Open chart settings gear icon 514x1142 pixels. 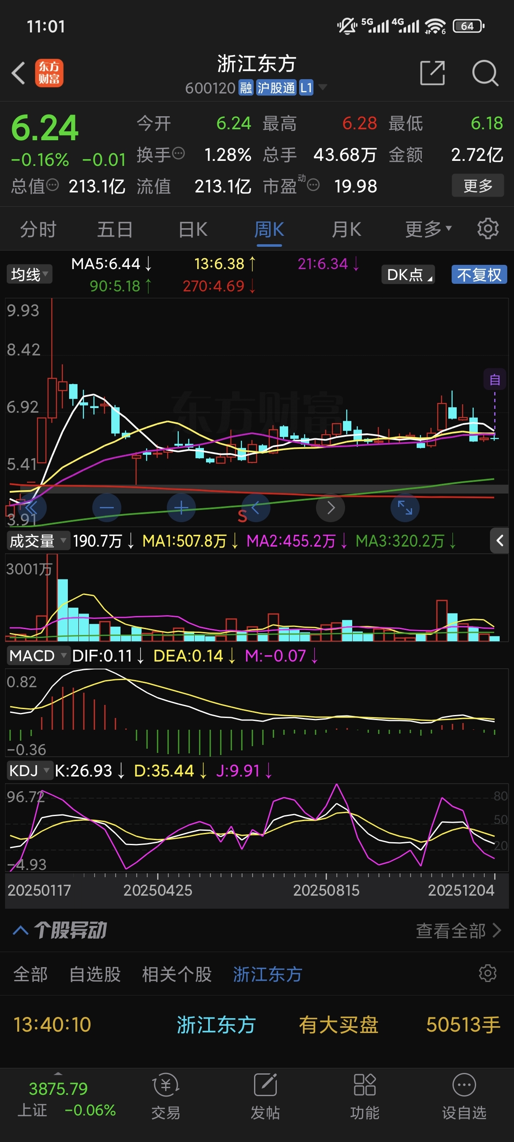point(488,229)
